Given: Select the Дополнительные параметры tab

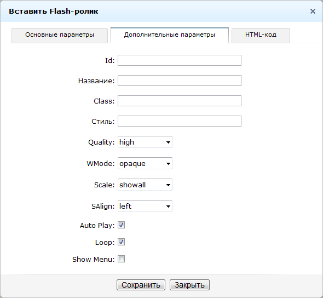Looking at the screenshot, I should (170, 35).
